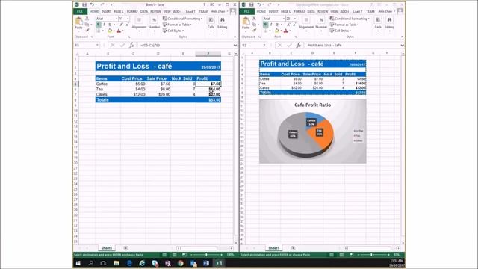Click Copy icon in left window
The image size is (478, 269).
[87, 25]
